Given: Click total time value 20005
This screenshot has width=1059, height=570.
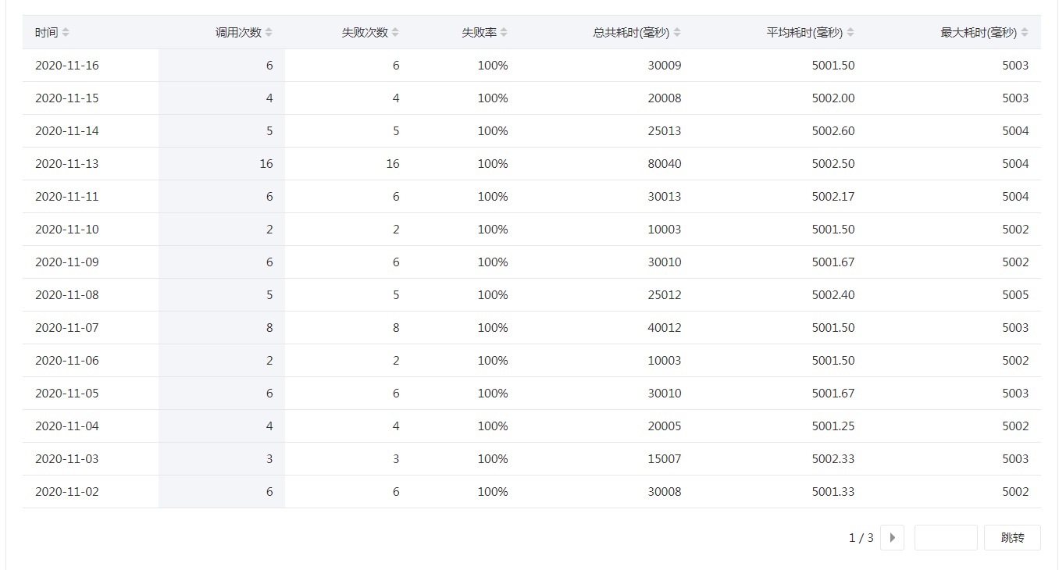Looking at the screenshot, I should coord(665,426).
